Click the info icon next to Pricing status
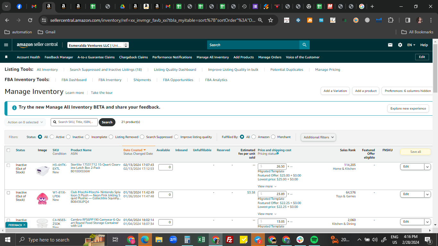438x246 pixels. pos(277,153)
